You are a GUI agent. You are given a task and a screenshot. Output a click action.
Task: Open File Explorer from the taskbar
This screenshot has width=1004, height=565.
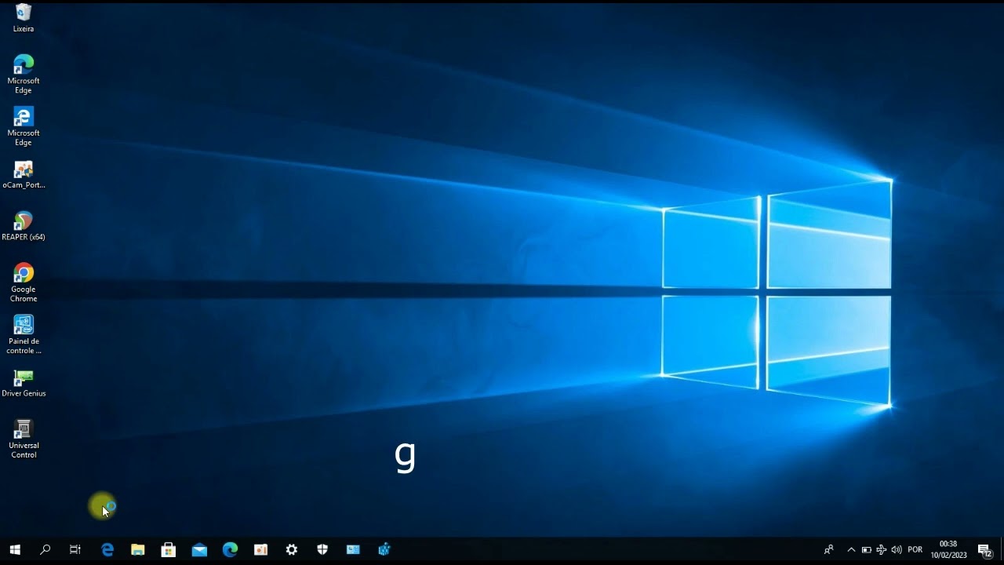point(138,550)
